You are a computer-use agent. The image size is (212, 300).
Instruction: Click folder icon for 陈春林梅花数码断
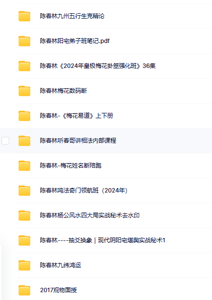(x=24, y=91)
